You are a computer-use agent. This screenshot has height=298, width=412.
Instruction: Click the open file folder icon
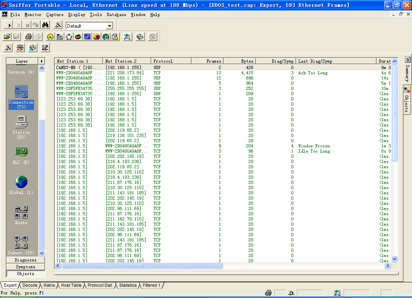[x=7, y=37]
